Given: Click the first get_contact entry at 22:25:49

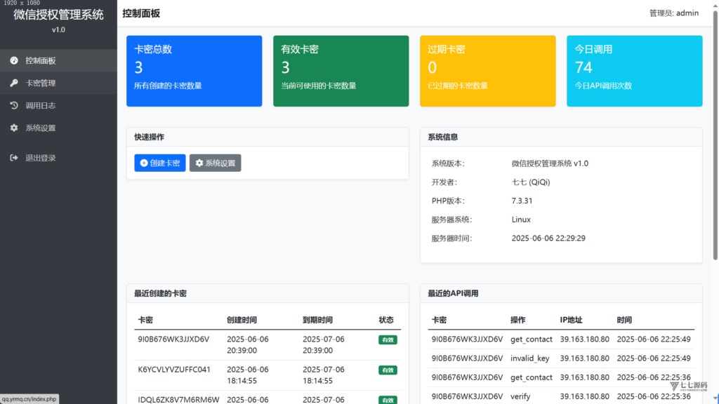Looking at the screenshot, I should click(532, 339).
